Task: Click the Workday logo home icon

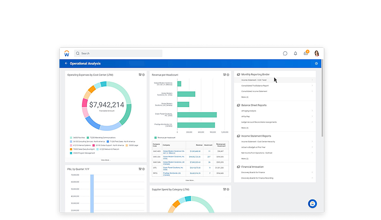Action: point(67,53)
